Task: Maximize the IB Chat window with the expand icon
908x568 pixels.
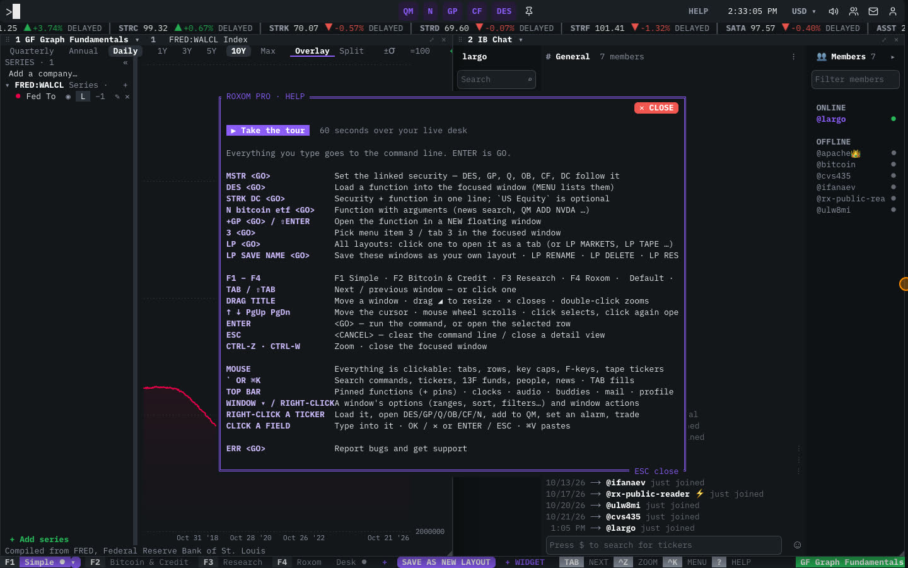Action: pyautogui.click(x=884, y=40)
